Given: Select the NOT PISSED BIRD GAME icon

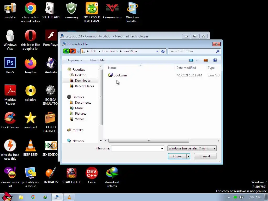Looking at the screenshot, I should click(x=92, y=12).
